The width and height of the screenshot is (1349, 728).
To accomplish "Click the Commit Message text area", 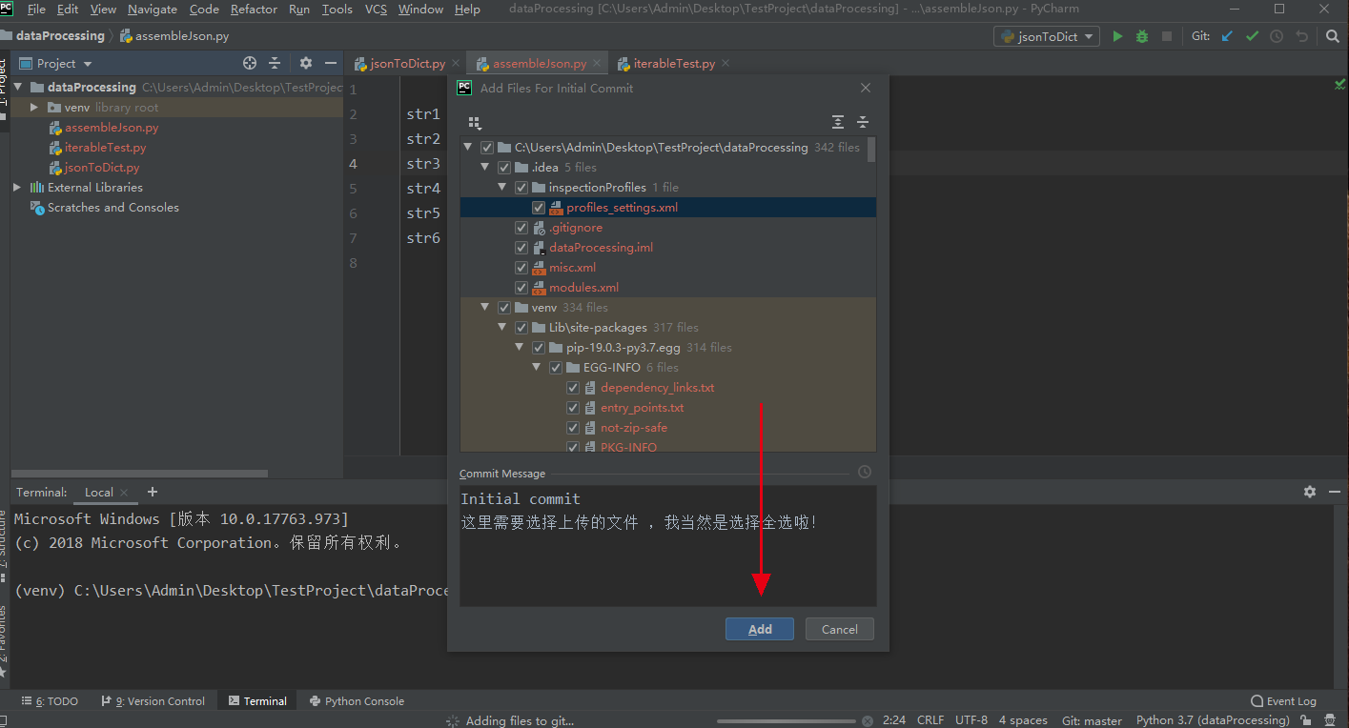I will [667, 546].
